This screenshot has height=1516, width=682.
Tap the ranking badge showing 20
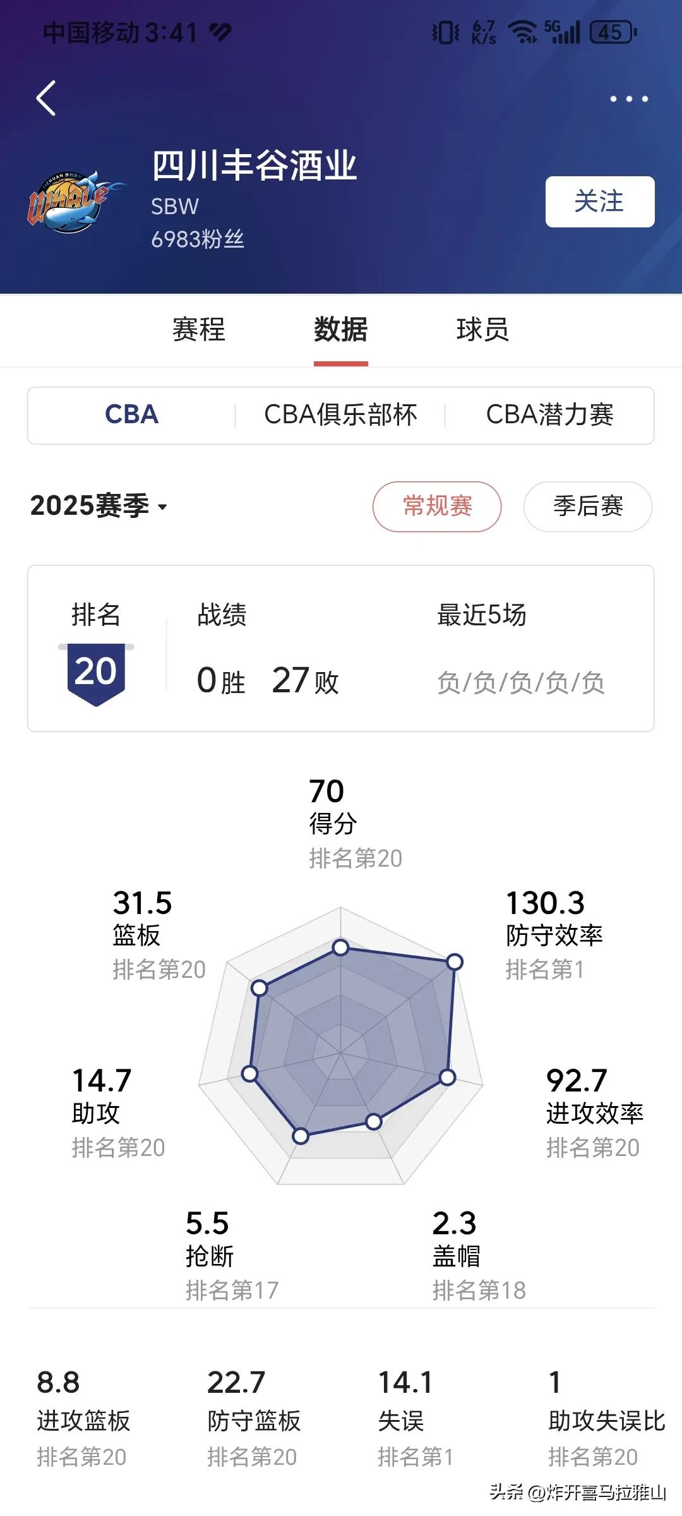96,671
